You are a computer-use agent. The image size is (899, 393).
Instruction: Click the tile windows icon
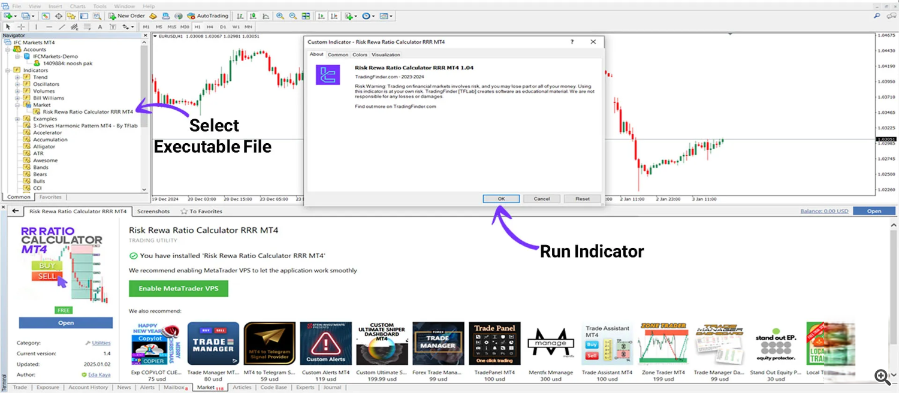point(306,16)
